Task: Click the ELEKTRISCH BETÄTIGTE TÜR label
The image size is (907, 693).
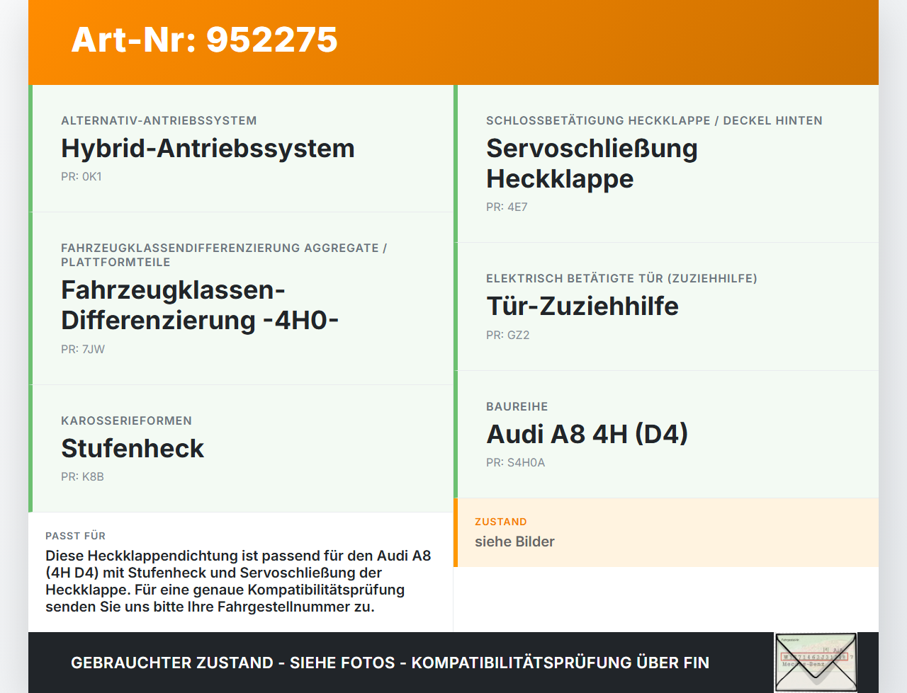Action: pyautogui.click(x=621, y=278)
